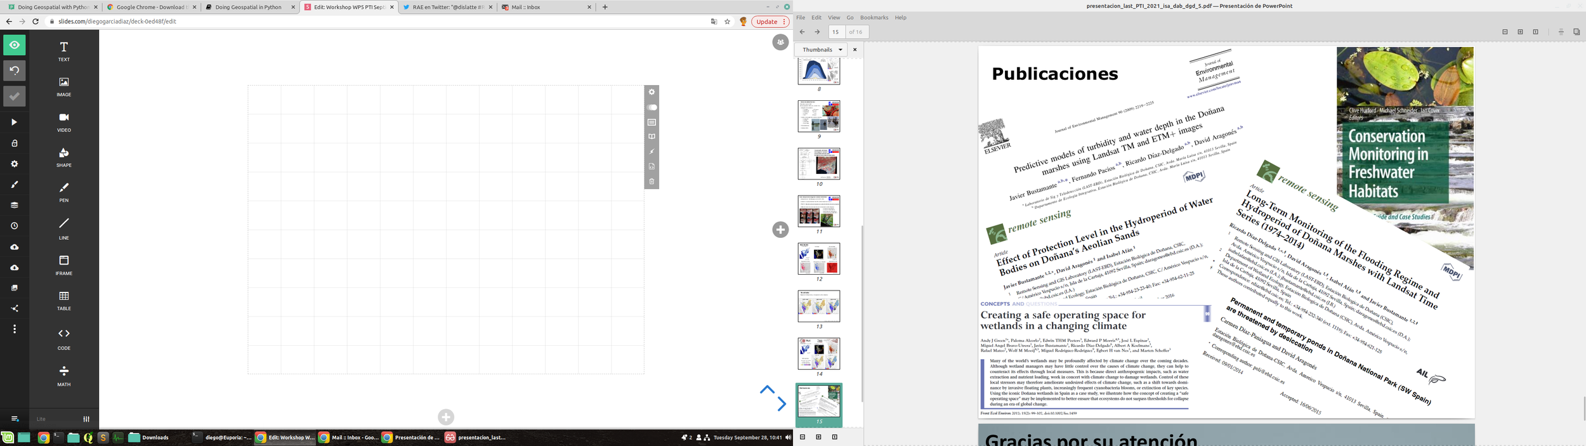
Task: Open Bookmarks menu in PDF viewer
Action: coord(874,18)
